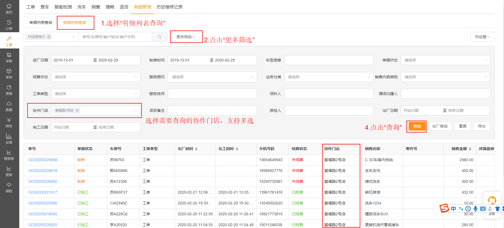504x228 pixels.
Task: Open the 数据 cloud sidebar icon
Action: [9, 104]
